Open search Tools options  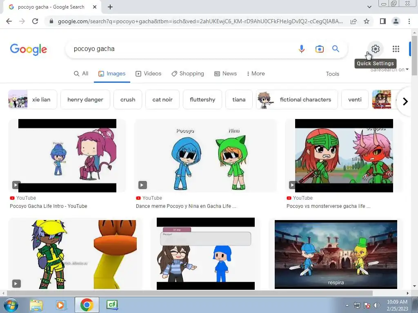[x=332, y=74]
